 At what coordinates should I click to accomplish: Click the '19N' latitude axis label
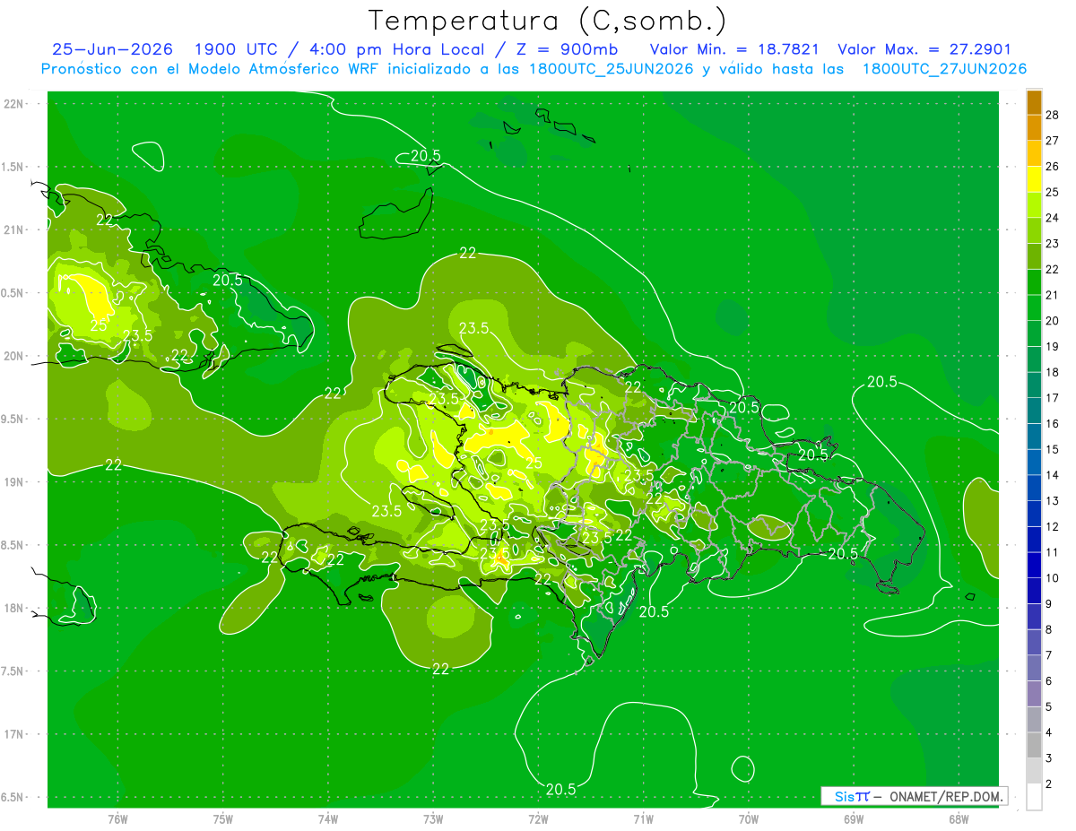coord(15,482)
